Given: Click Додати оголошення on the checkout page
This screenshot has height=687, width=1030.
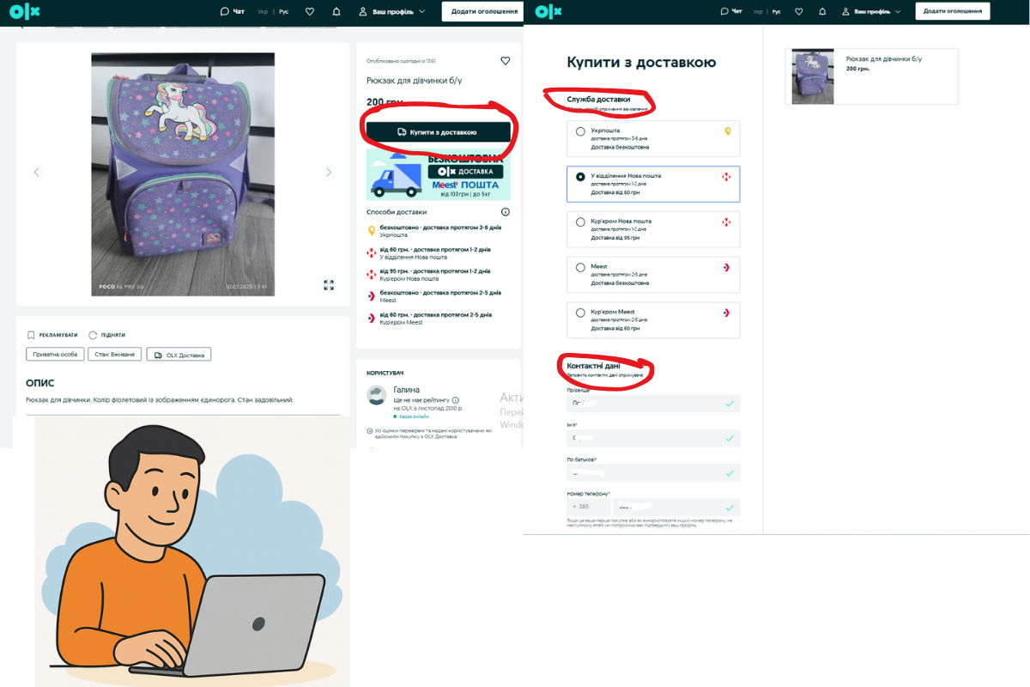Looking at the screenshot, I should 952,12.
